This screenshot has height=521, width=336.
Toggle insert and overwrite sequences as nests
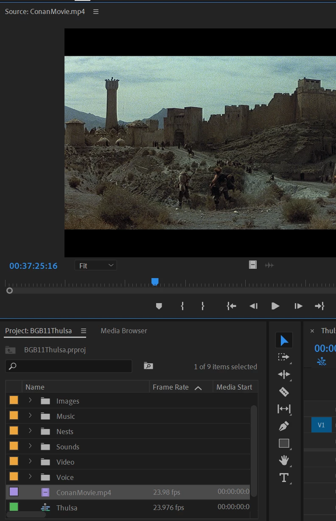[x=322, y=361]
